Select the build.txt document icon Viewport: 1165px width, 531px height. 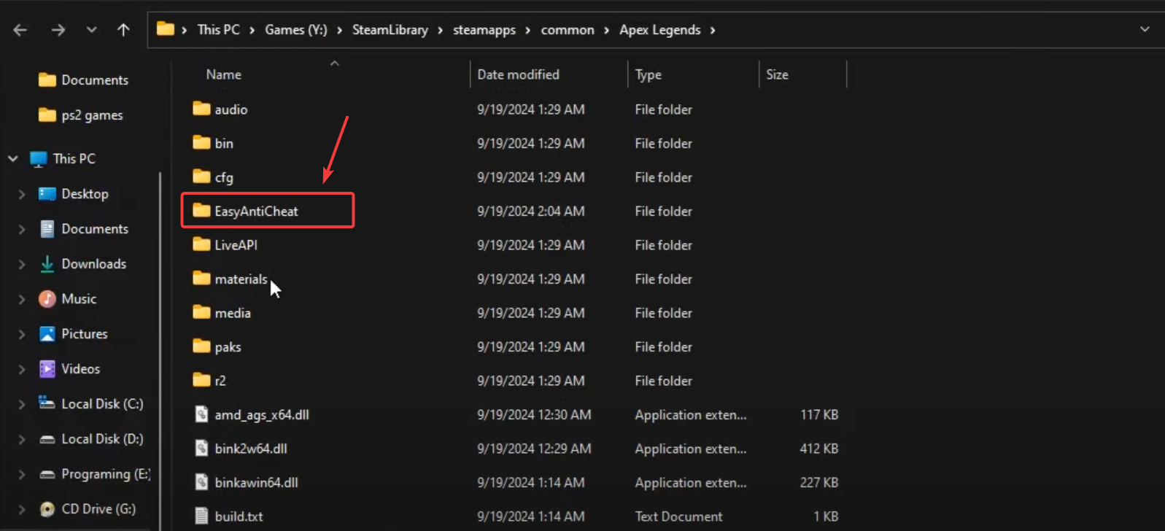pyautogui.click(x=201, y=516)
